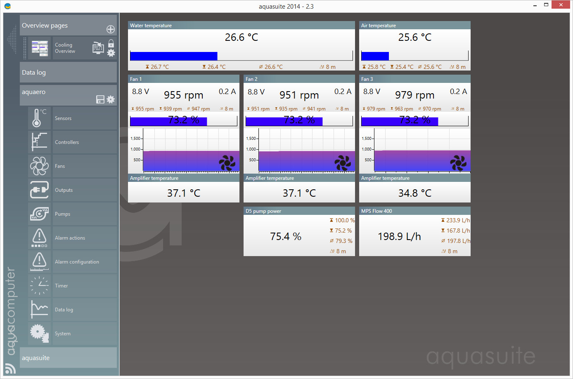Screen dimensions: 573x379
Task: Expand the Overview pages section header
Action: 68,25
